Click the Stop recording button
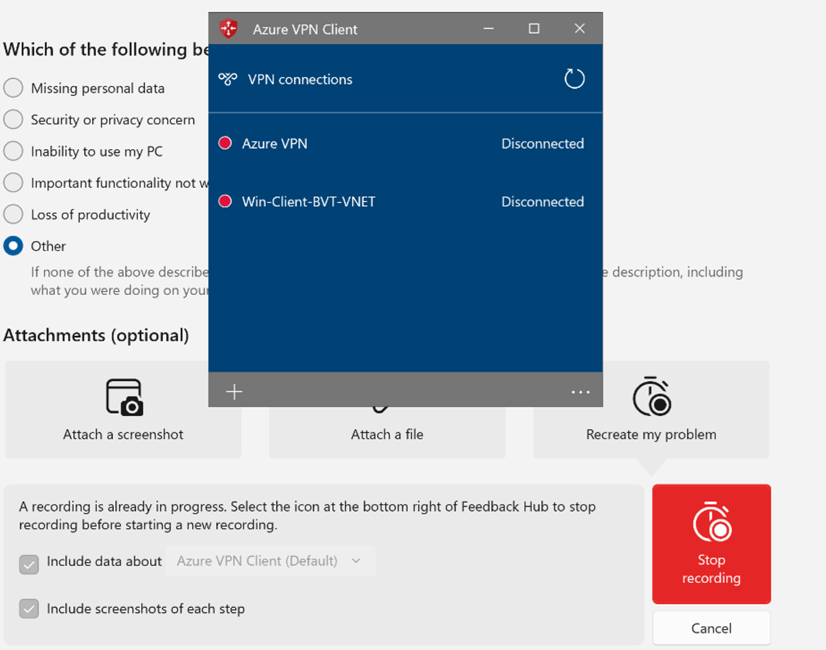Screen dimensions: 826x650 point(712,544)
